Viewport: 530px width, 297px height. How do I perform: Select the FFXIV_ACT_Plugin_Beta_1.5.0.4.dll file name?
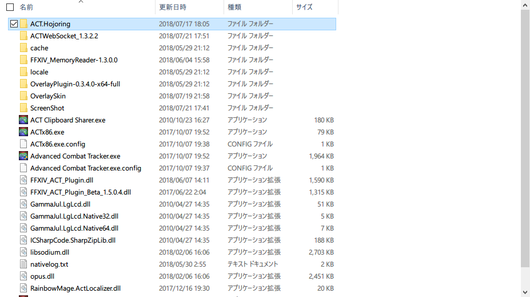[81, 192]
